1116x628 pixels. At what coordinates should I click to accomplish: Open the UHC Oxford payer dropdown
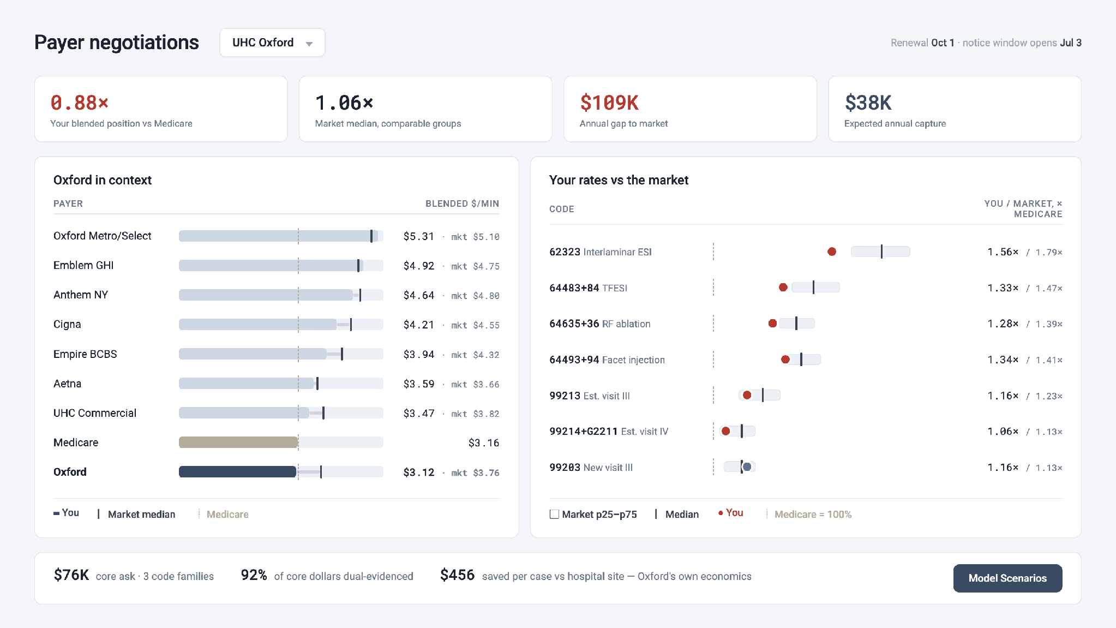tap(272, 43)
